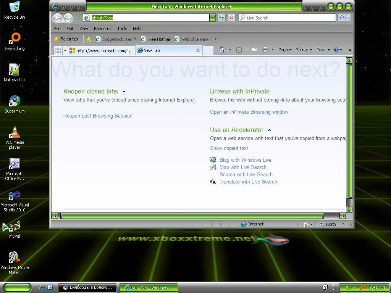Click the vertical scrollbar thumb
391x293 pixels.
tap(349, 131)
